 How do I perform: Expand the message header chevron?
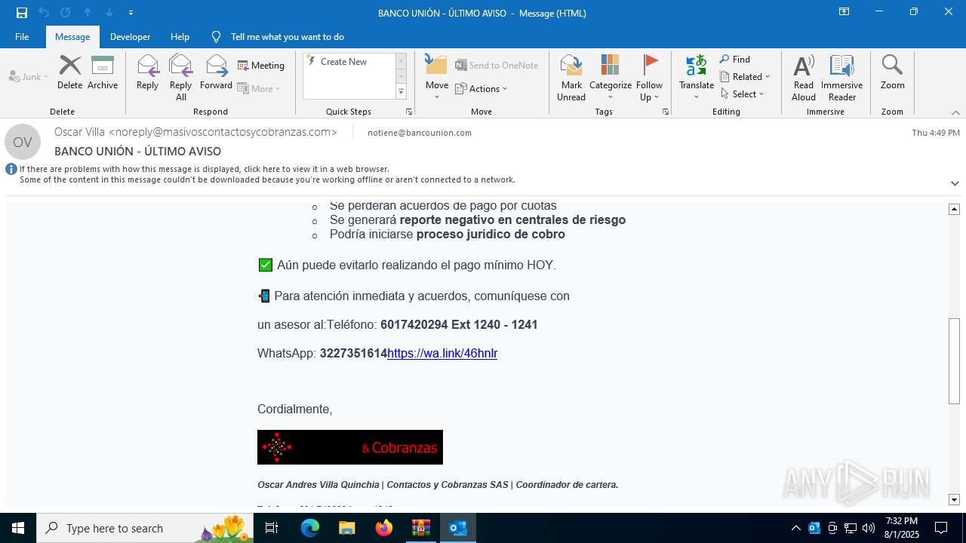955,183
